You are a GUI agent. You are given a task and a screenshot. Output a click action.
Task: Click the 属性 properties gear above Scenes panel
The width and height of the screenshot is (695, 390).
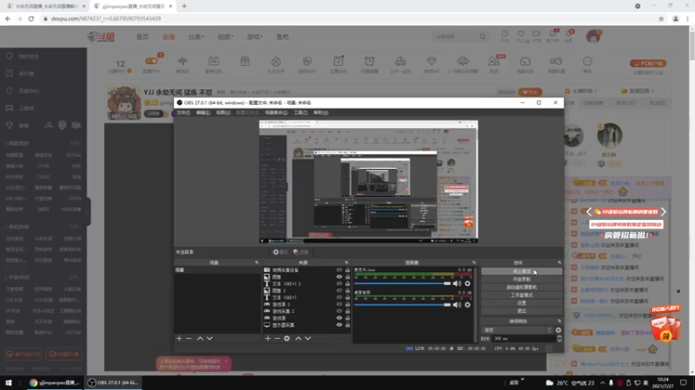[x=280, y=252]
